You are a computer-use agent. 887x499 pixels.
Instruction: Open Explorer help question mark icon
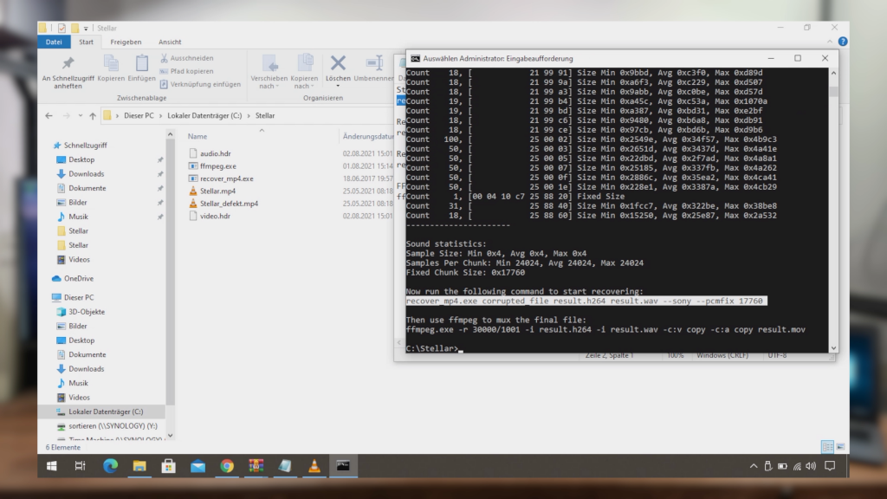point(843,42)
